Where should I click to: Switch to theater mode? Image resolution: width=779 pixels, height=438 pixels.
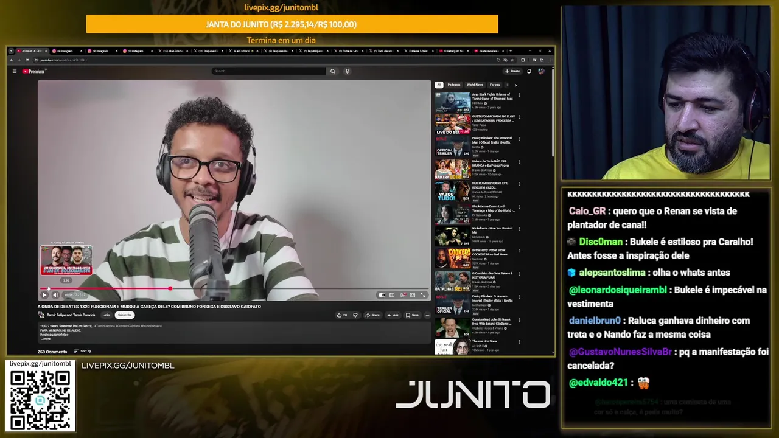pyautogui.click(x=413, y=295)
